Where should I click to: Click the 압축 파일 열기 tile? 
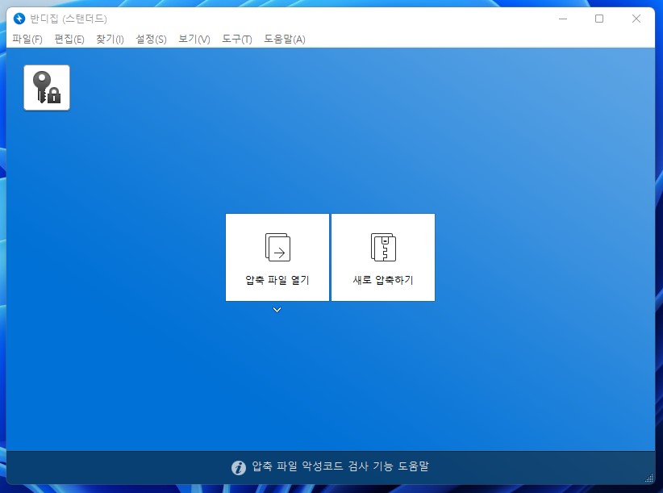coord(277,257)
